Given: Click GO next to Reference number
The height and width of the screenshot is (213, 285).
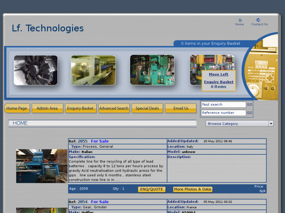Looking at the screenshot, I should pyautogui.click(x=249, y=113).
